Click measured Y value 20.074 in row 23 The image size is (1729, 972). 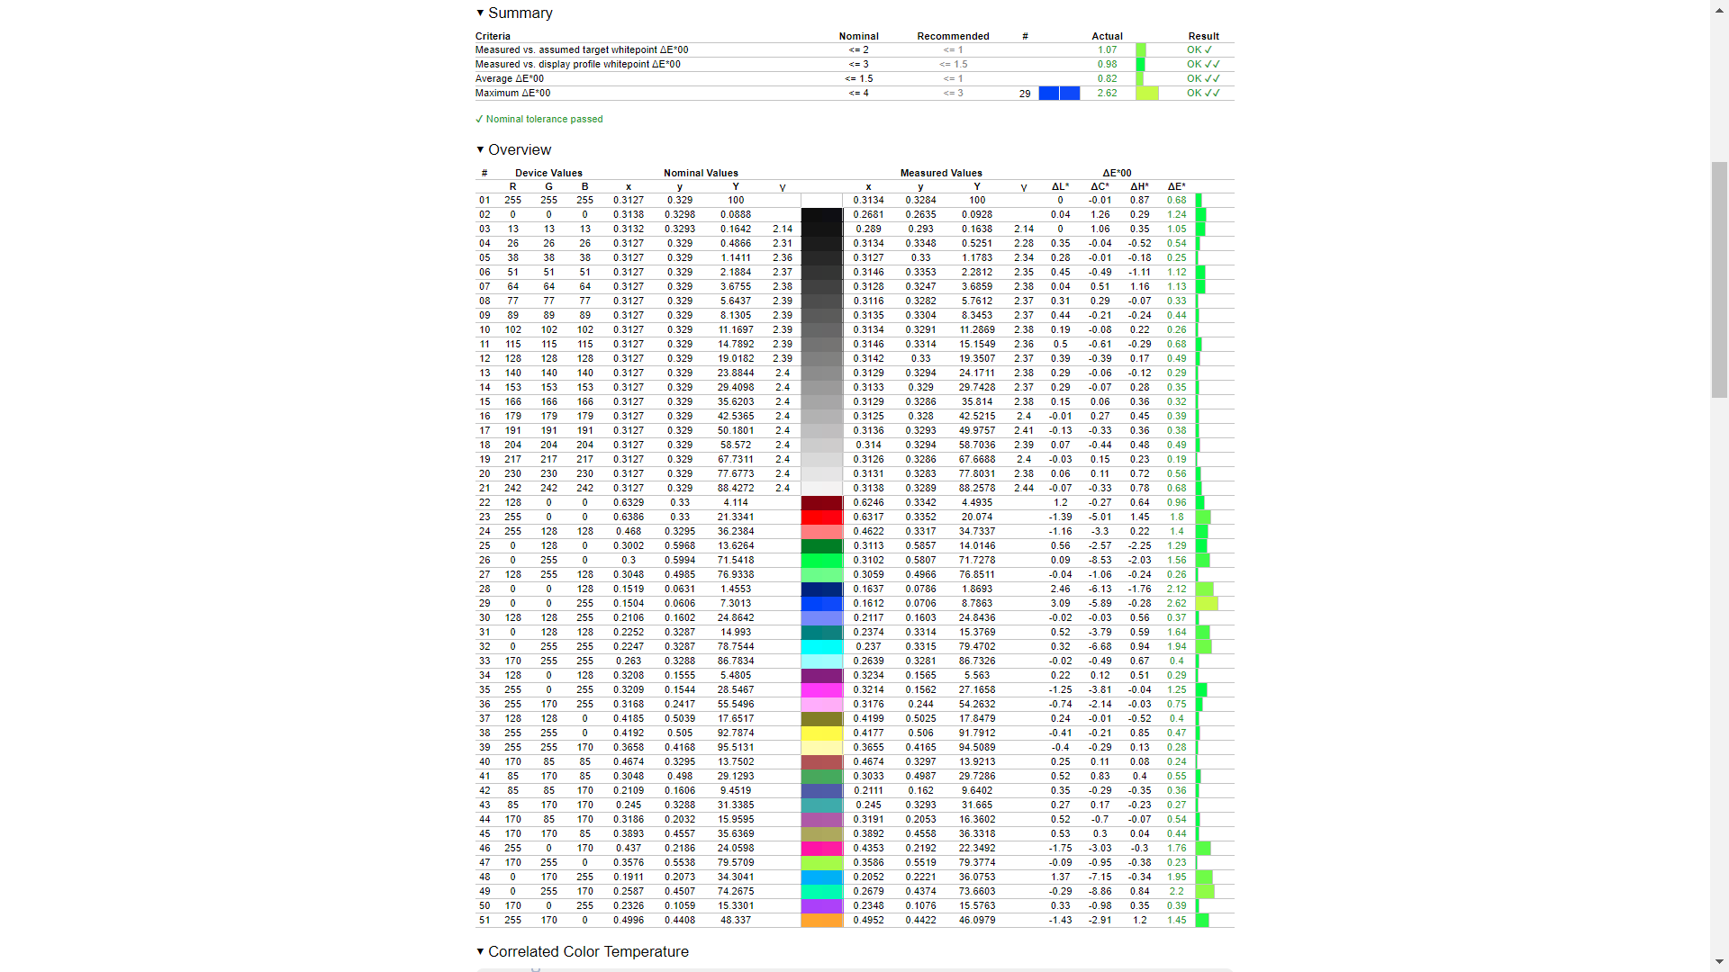[x=977, y=517]
